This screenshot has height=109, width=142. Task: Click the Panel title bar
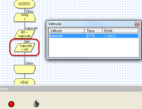pos(71,89)
